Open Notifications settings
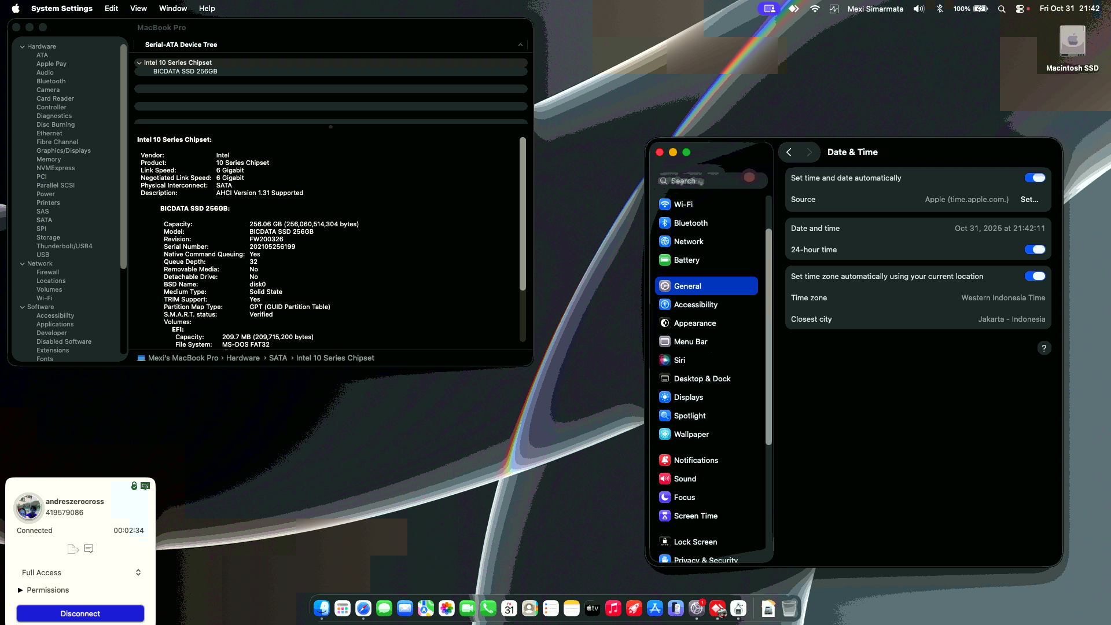Viewport: 1111px width, 625px height. click(x=706, y=460)
